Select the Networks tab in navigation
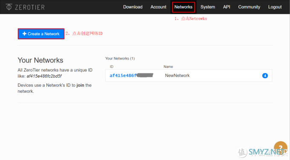290x160 pixels. click(x=183, y=7)
